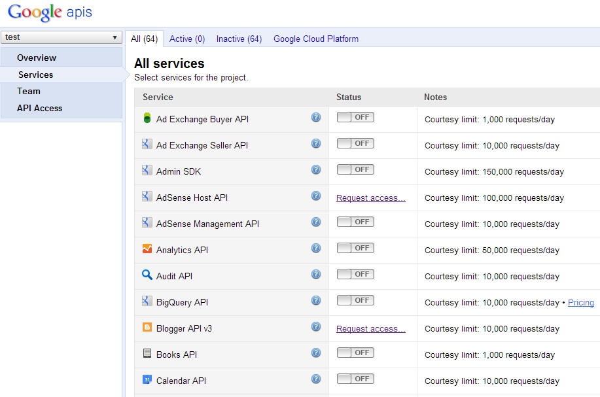Click the Blogger API v3 icon

147,328
